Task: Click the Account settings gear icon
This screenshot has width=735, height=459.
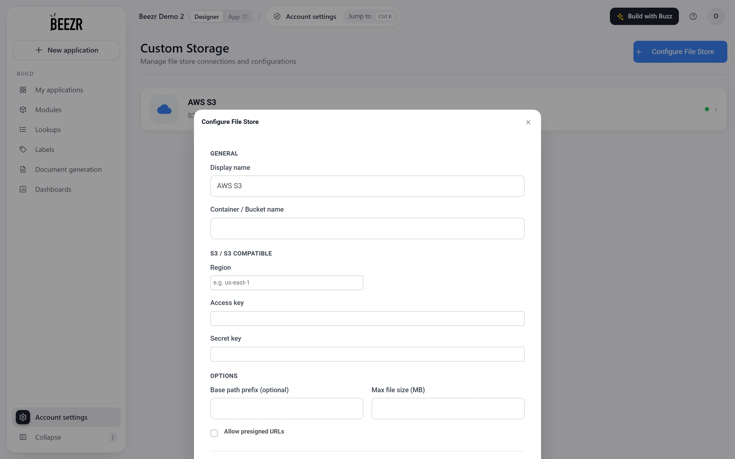Action: click(23, 417)
